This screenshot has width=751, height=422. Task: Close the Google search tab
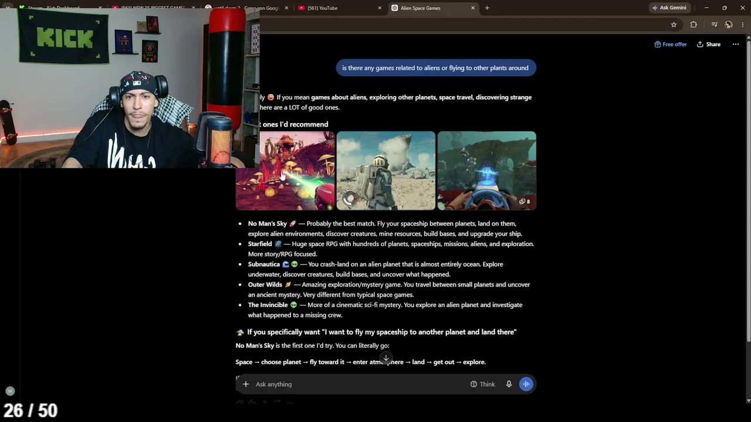[x=286, y=8]
